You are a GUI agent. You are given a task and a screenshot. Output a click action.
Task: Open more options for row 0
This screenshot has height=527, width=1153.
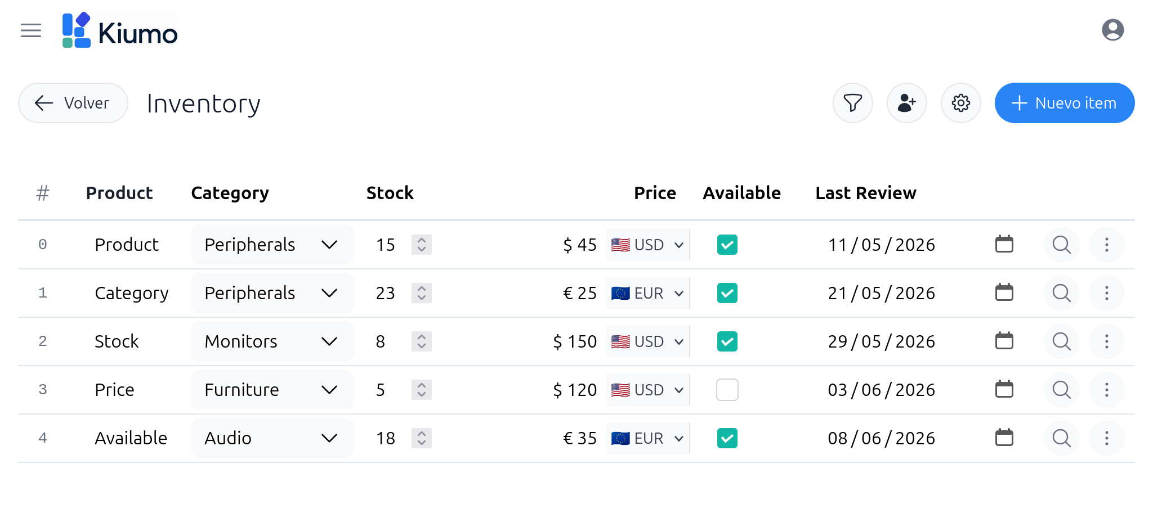[x=1106, y=245]
